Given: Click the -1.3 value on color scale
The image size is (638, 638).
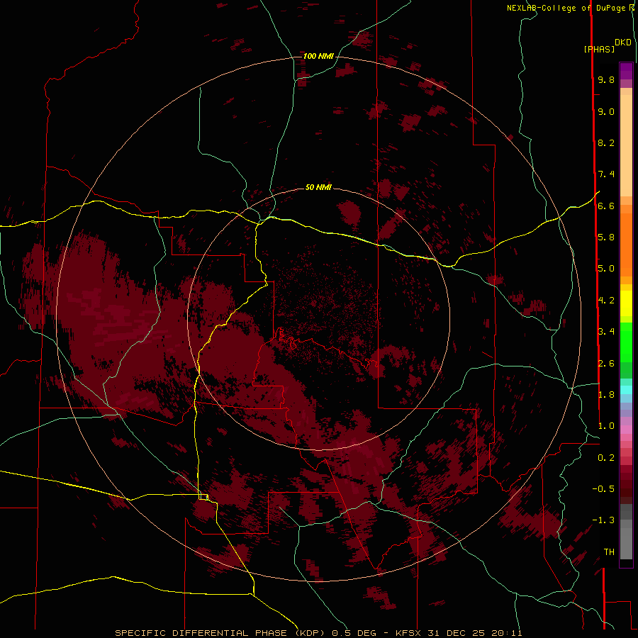Looking at the screenshot, I should click(x=603, y=520).
